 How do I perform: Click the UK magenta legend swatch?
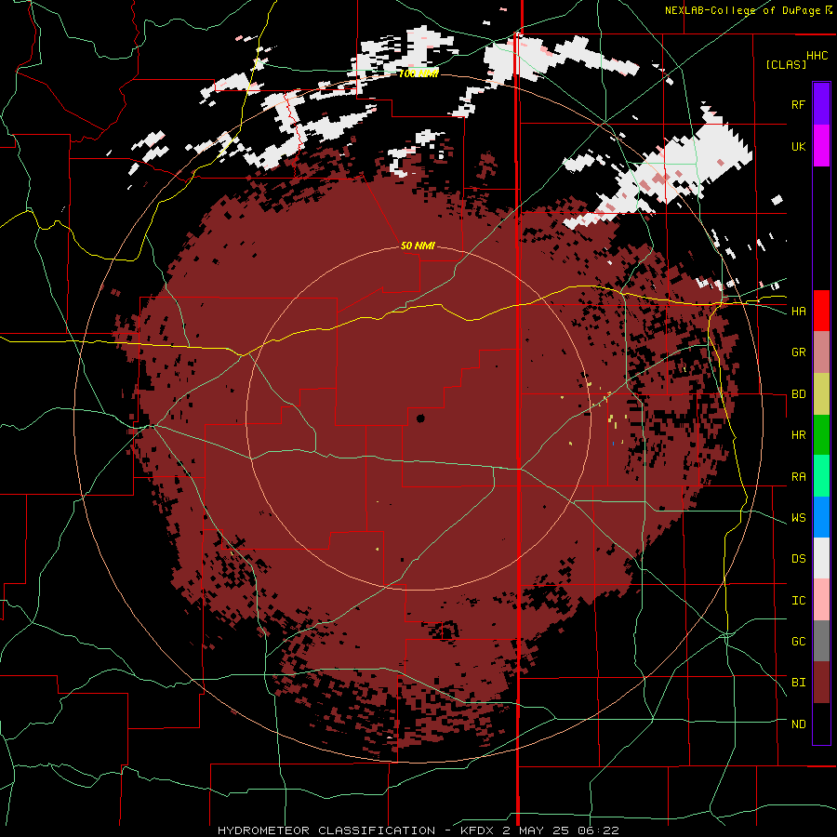point(821,146)
